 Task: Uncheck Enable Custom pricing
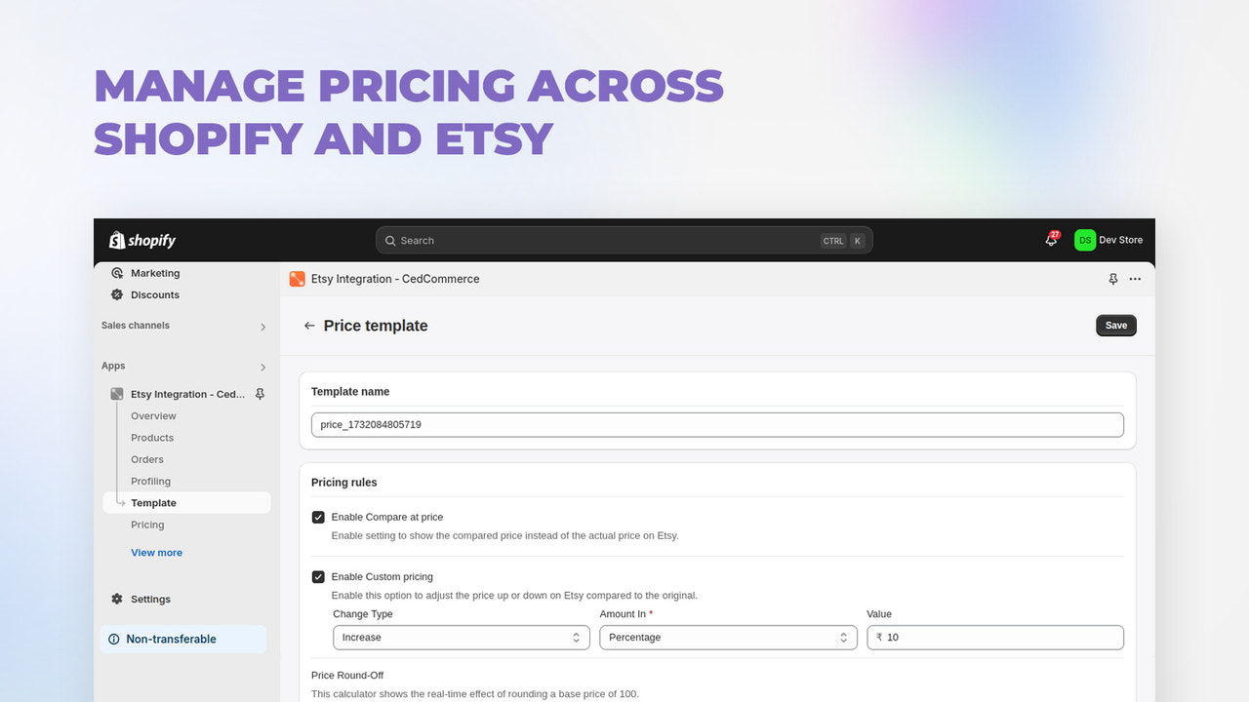coord(318,576)
